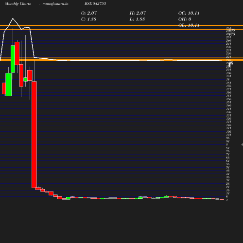243x243 pixels.
Task: Click the 76 price axis label
Action: click(x=228, y=151)
